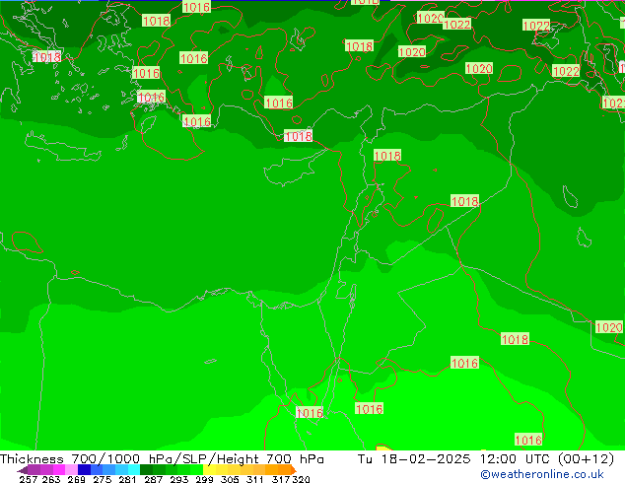Viewport: 625px width, 483px height.
Task: Pick the light pink legend swatch
Action: click(x=71, y=469)
